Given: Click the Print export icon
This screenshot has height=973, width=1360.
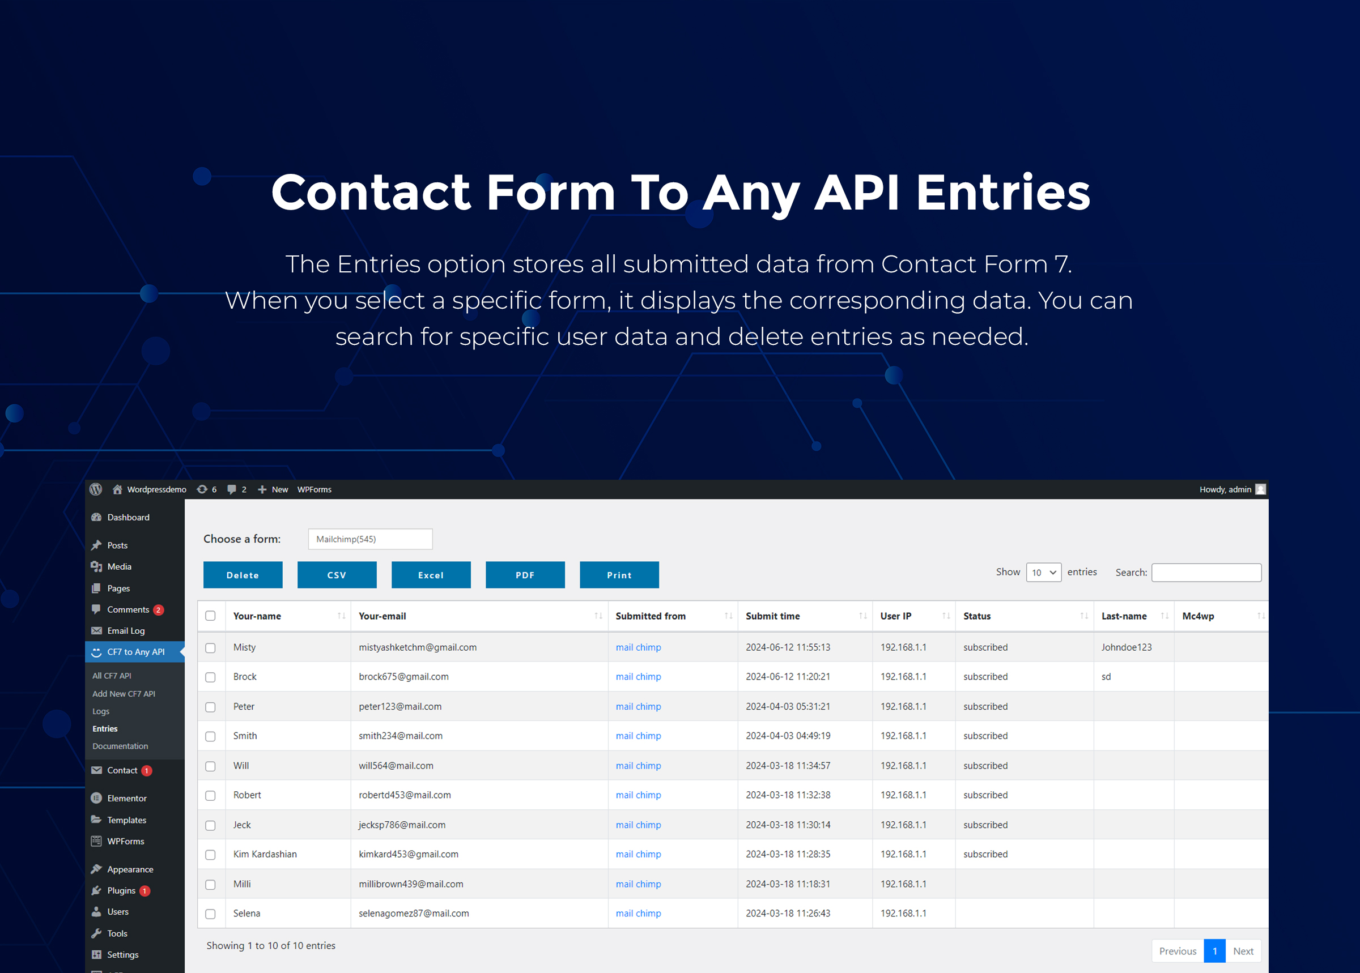Looking at the screenshot, I should click(x=618, y=574).
